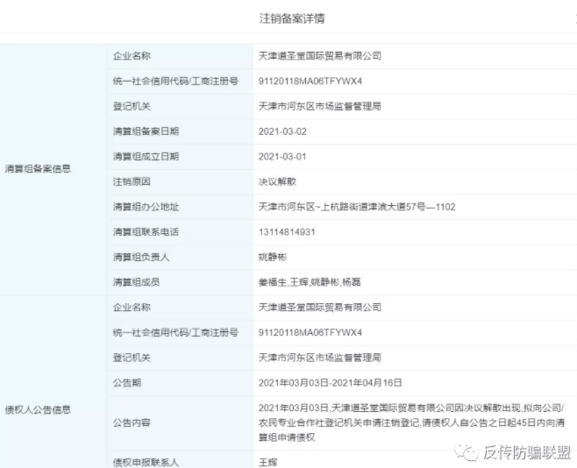This screenshot has width=577, height=468.
Task: Select the 清算组备案信息 section header cell
Action: pyautogui.click(x=53, y=169)
